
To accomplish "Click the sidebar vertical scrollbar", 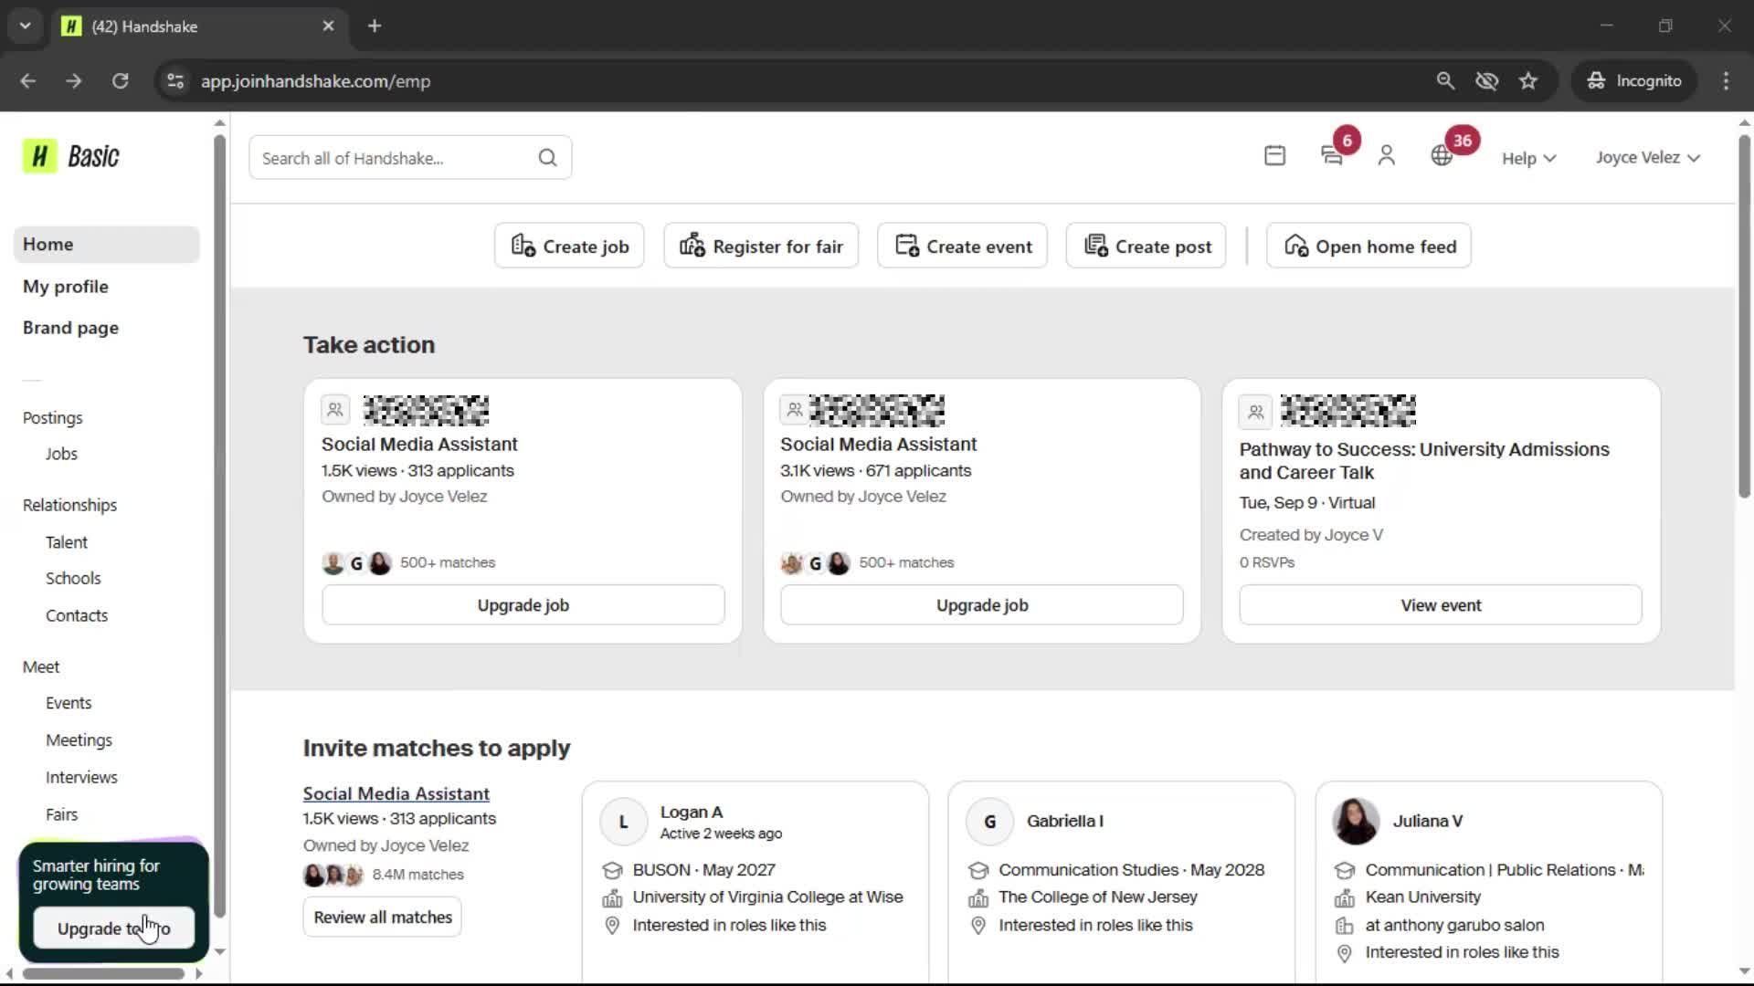I will click(x=219, y=525).
